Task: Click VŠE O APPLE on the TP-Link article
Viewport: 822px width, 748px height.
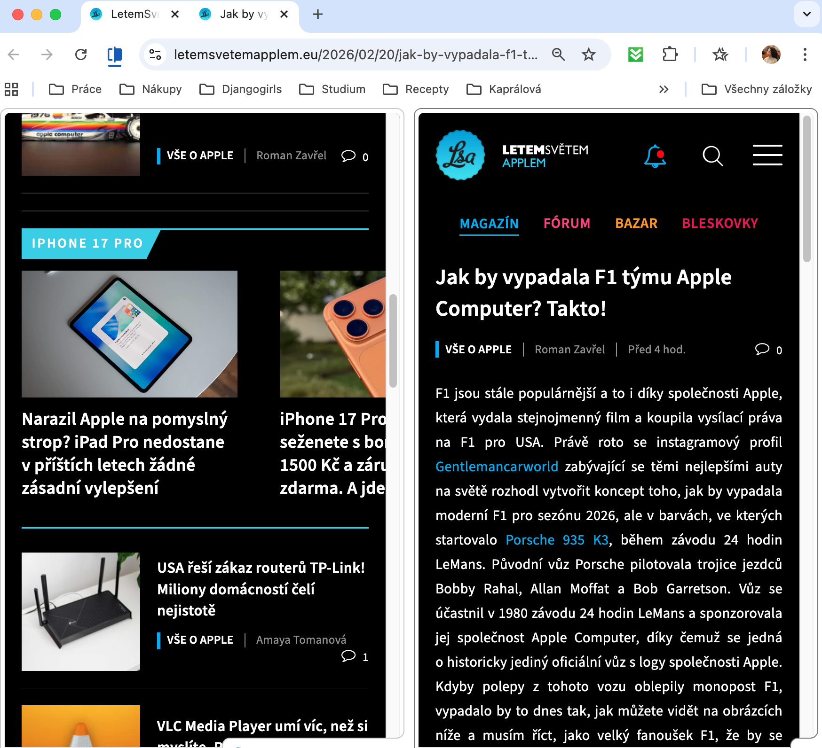Action: coord(200,640)
